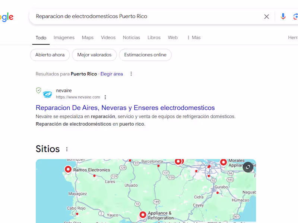
Task: Expand the map to fullscreen
Action: pyautogui.click(x=248, y=167)
